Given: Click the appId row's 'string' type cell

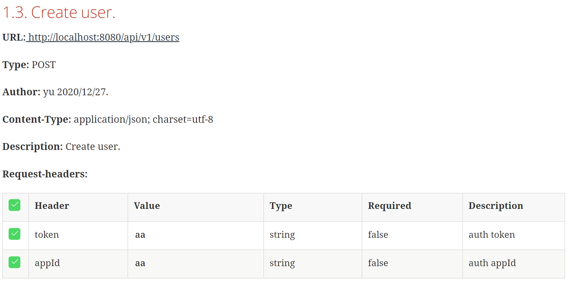Looking at the screenshot, I should [282, 263].
